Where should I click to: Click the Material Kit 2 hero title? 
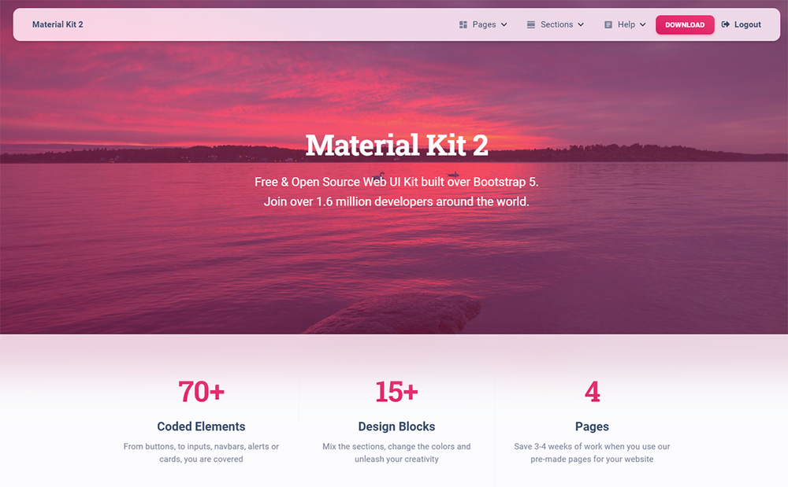tap(396, 145)
